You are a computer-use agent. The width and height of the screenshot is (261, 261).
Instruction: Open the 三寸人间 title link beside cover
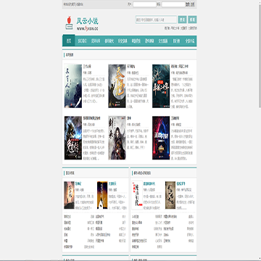coord(87,66)
